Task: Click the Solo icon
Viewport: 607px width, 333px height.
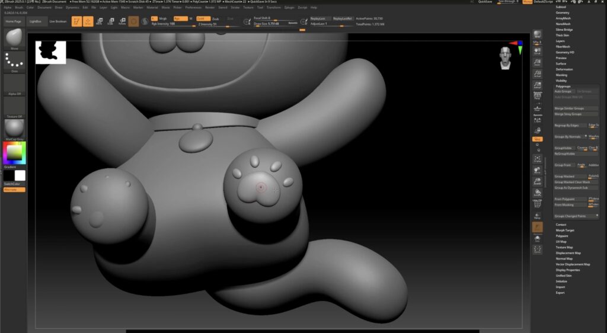Action: (x=537, y=239)
